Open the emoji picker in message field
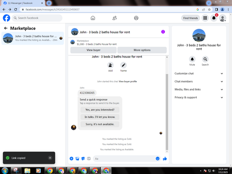The width and height of the screenshot is (232, 174). [157, 159]
